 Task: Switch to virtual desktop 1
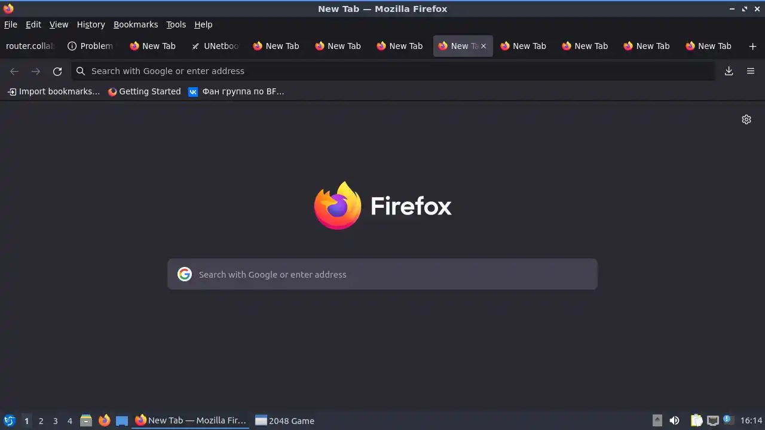[26, 420]
